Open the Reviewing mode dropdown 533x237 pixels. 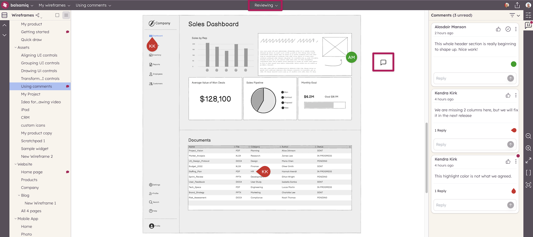coord(266,5)
